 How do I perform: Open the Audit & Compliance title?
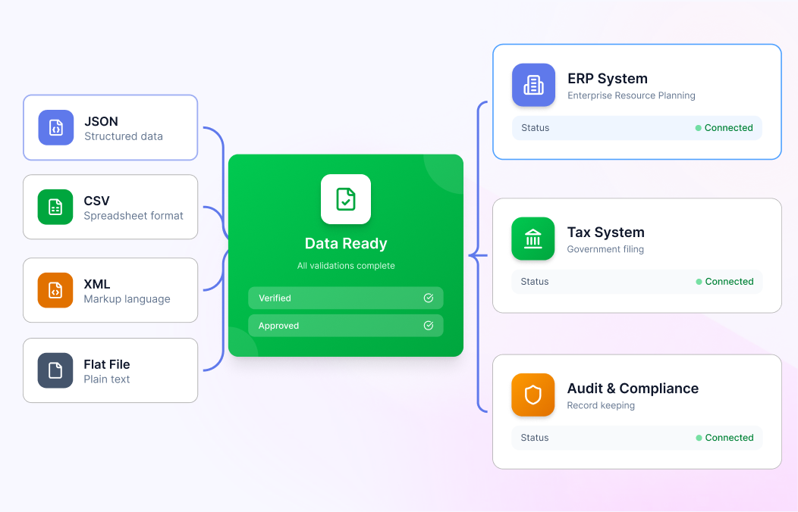pos(633,389)
